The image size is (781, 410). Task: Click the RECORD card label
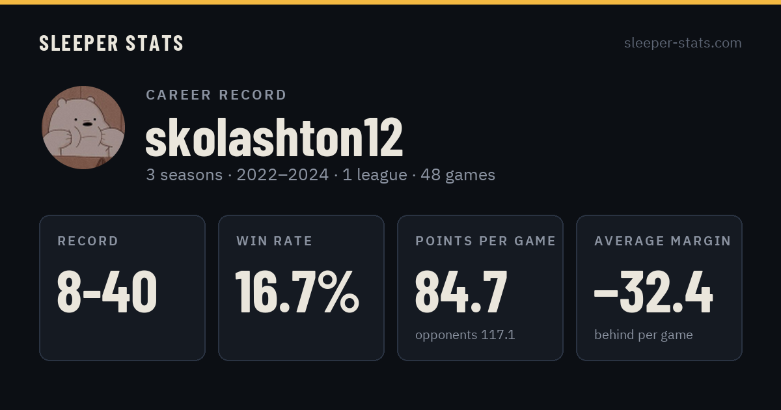click(88, 241)
